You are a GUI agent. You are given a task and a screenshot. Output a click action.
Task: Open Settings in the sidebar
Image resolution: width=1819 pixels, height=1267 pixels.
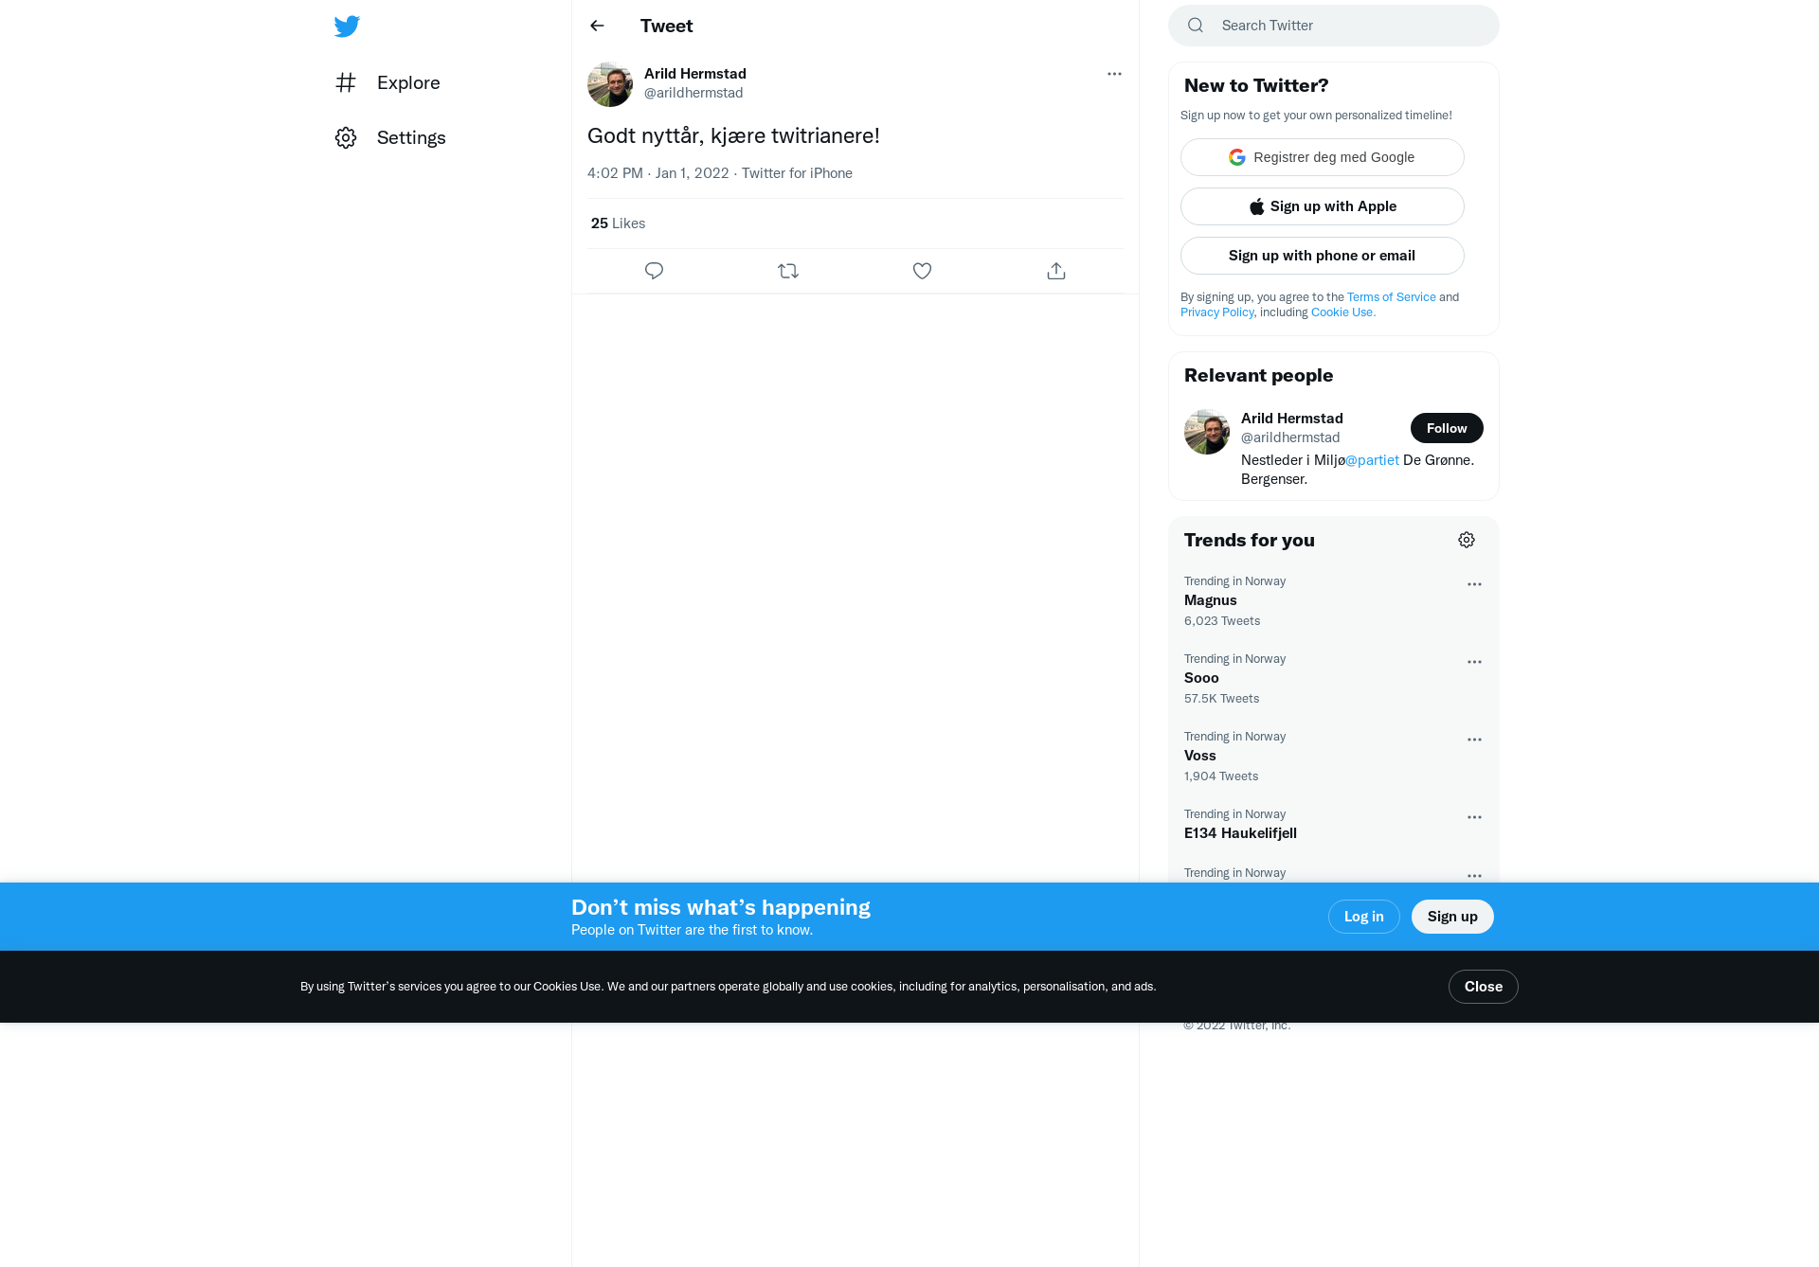[390, 137]
